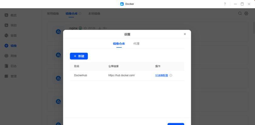Click the star icon next to 20126
This screenshot has width=255, height=125.
(x=86, y=28)
